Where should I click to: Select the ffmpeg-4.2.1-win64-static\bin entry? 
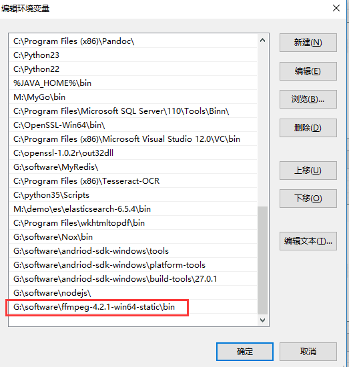coord(133,307)
